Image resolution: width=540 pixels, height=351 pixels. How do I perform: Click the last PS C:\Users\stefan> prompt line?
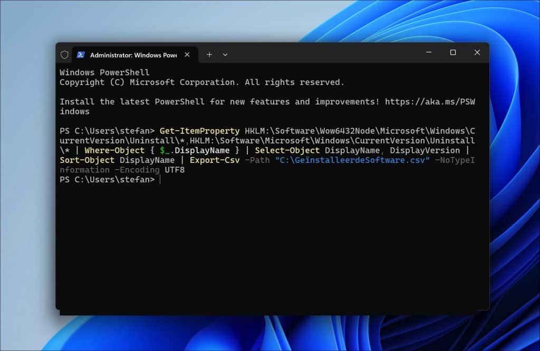point(107,180)
